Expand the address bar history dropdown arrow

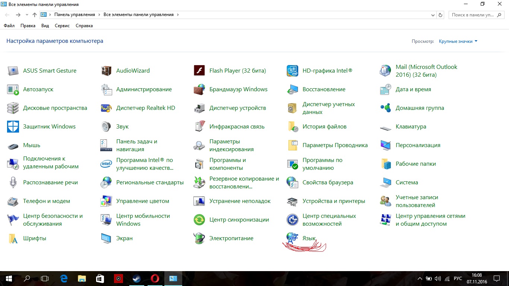tap(433, 15)
